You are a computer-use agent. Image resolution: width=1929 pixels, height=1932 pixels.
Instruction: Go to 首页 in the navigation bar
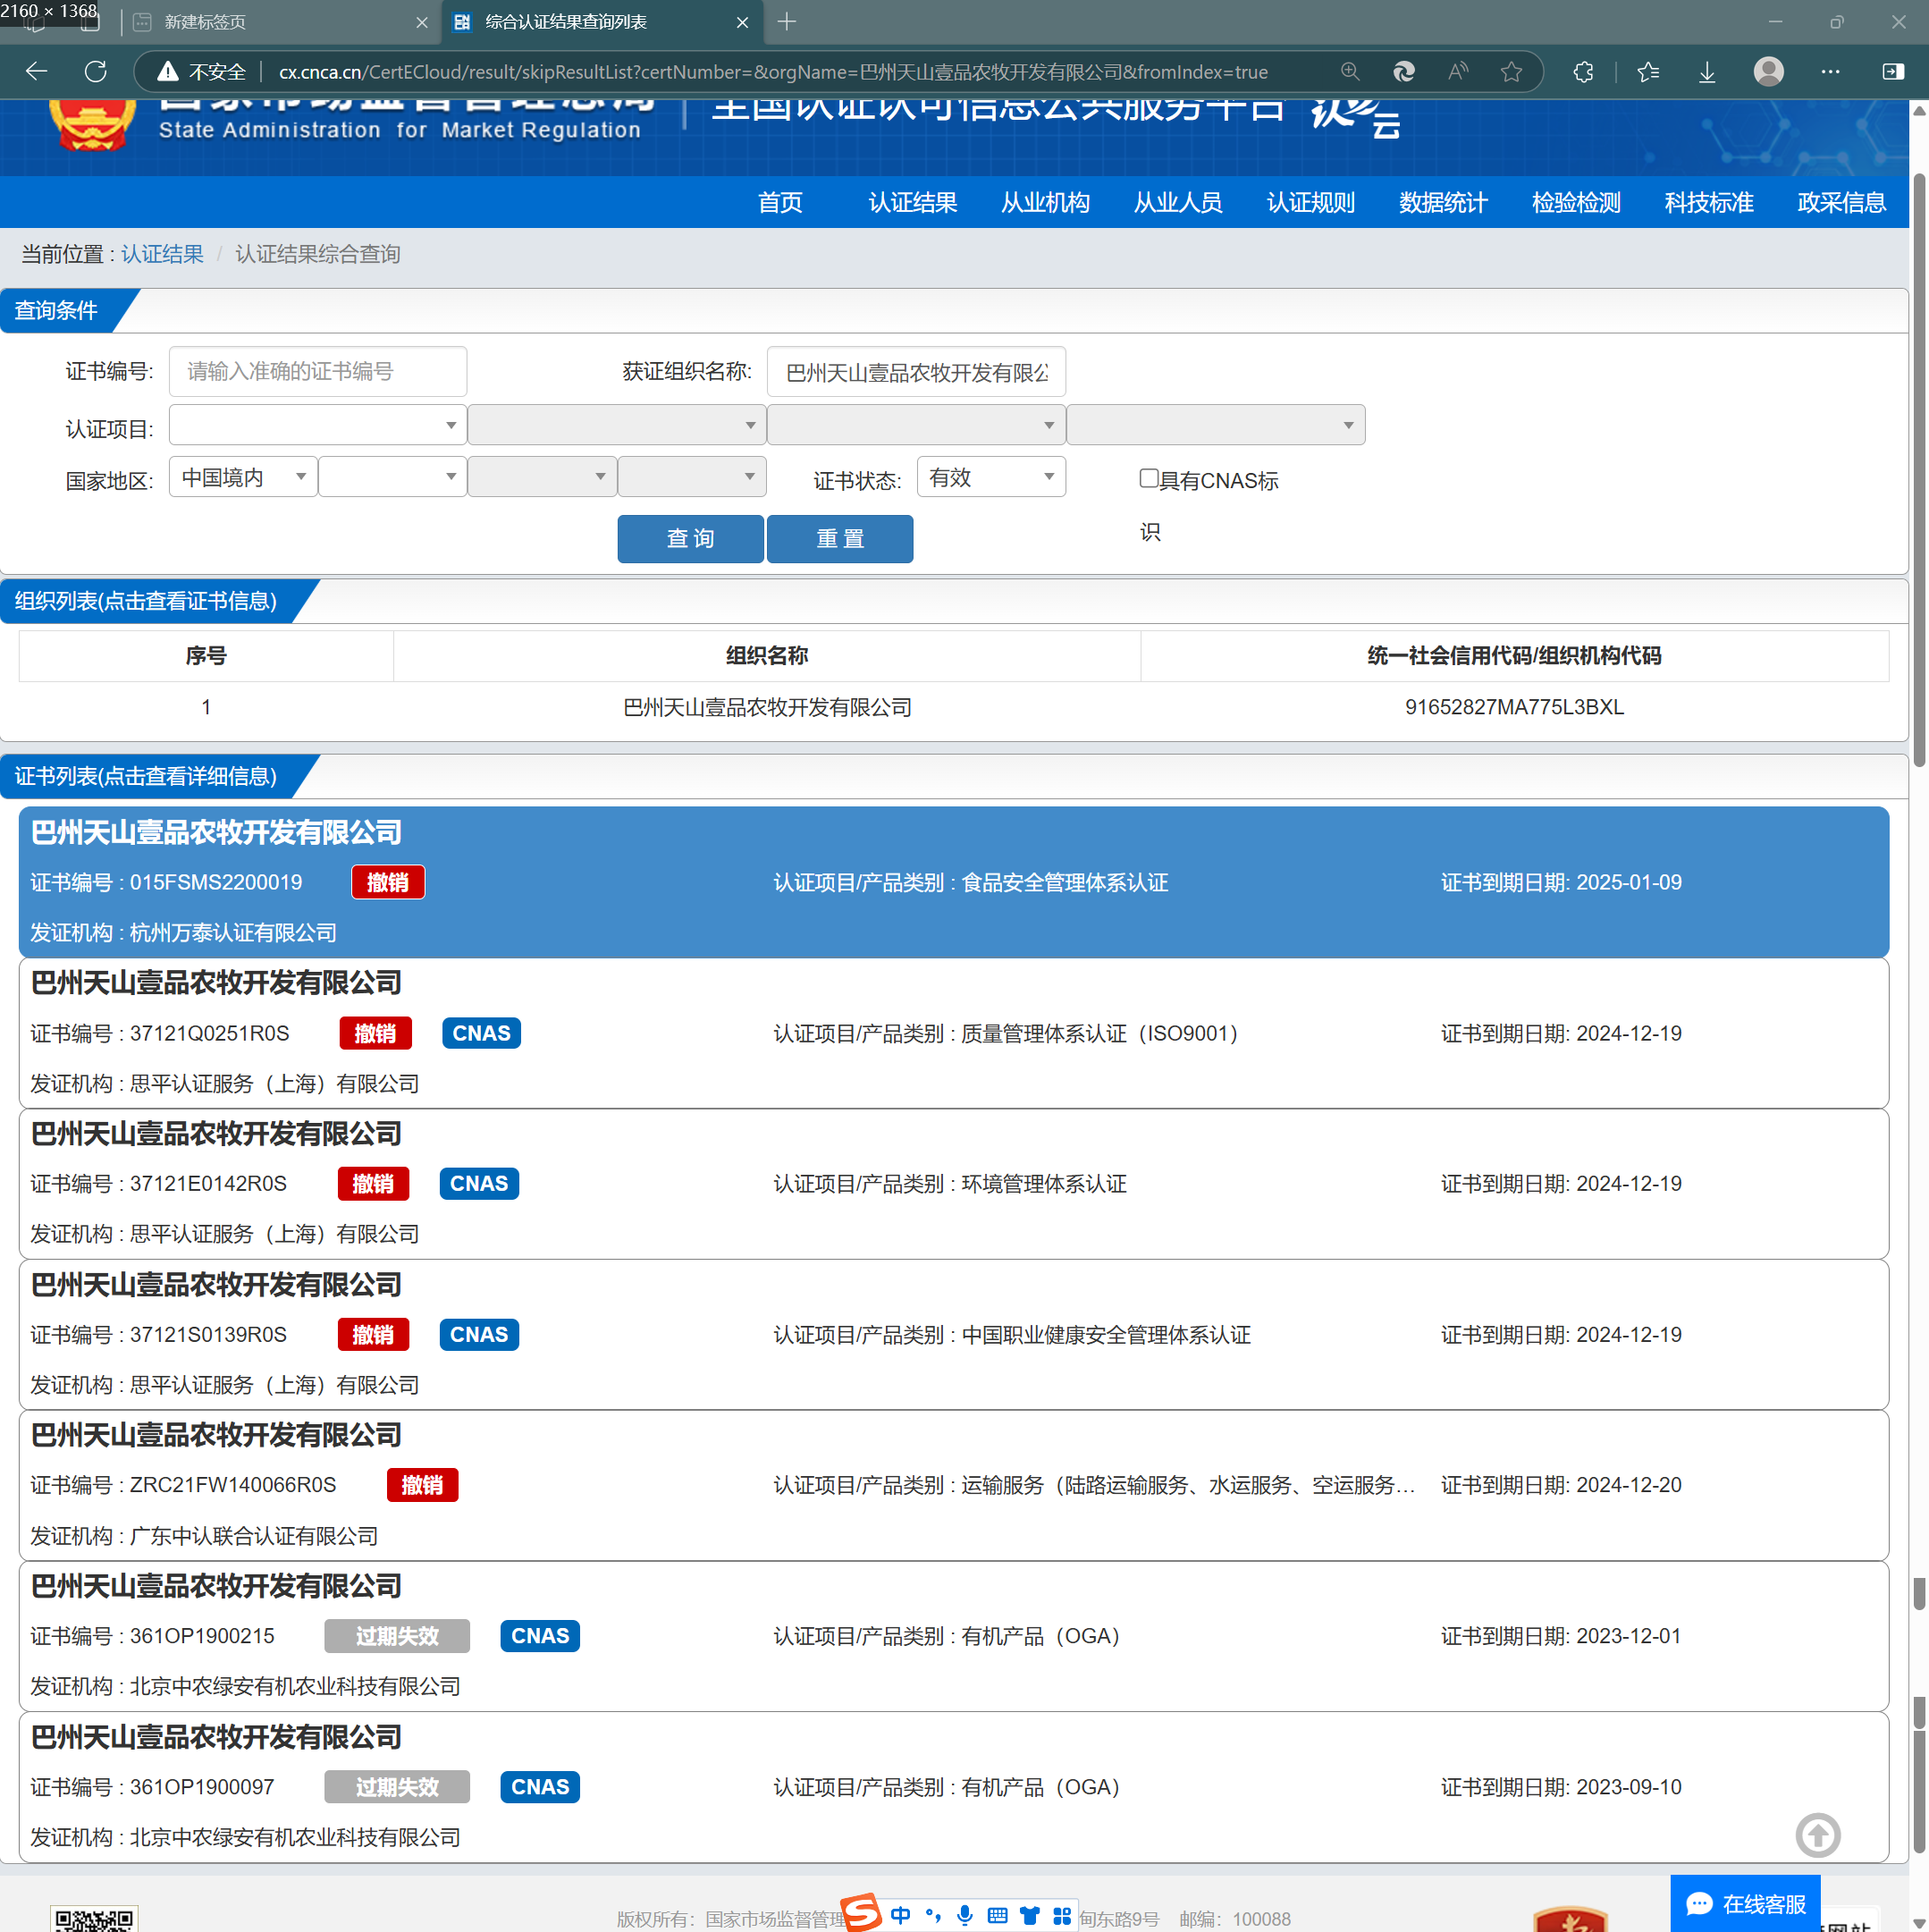pyautogui.click(x=780, y=203)
